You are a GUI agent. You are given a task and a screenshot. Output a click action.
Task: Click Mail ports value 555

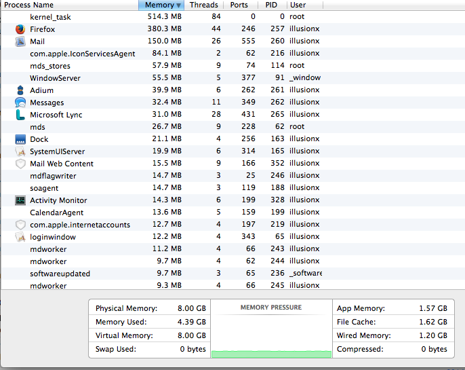[248, 41]
